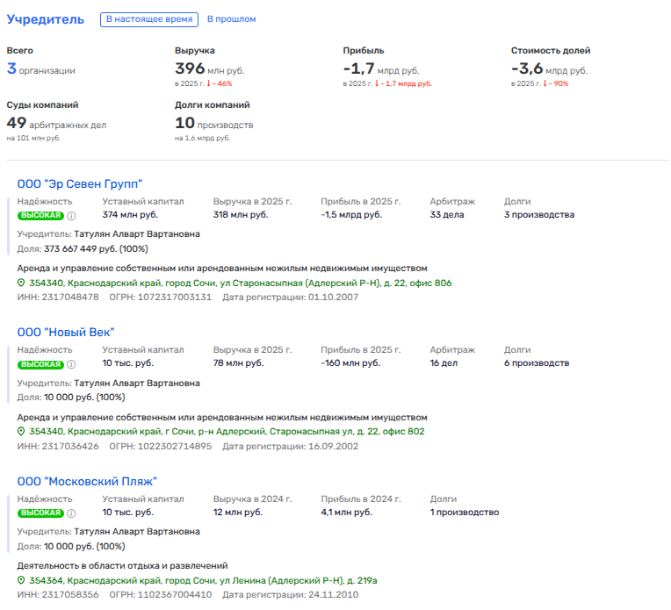Click info icon next to Эр Севен Групп reliability badge
671x610 pixels.
click(x=72, y=215)
